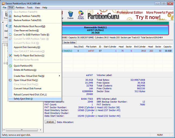Choose Quick Partition(F6)
The image size is (175, 138).
point(35,66)
